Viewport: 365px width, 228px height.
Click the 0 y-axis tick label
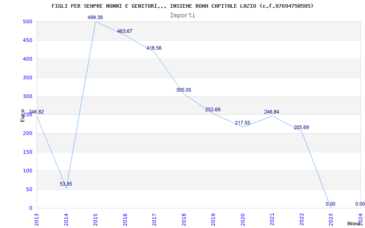tap(31, 208)
